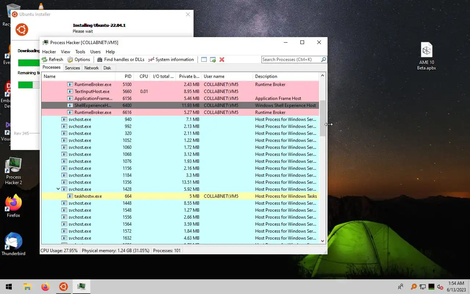This screenshot has height=294, width=470.
Task: Open the Thunderbird desktop shortcut
Action: tap(14, 244)
